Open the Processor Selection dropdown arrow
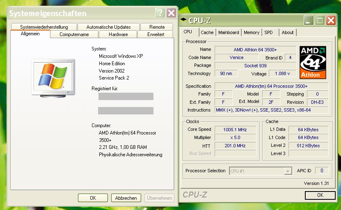 288,171
